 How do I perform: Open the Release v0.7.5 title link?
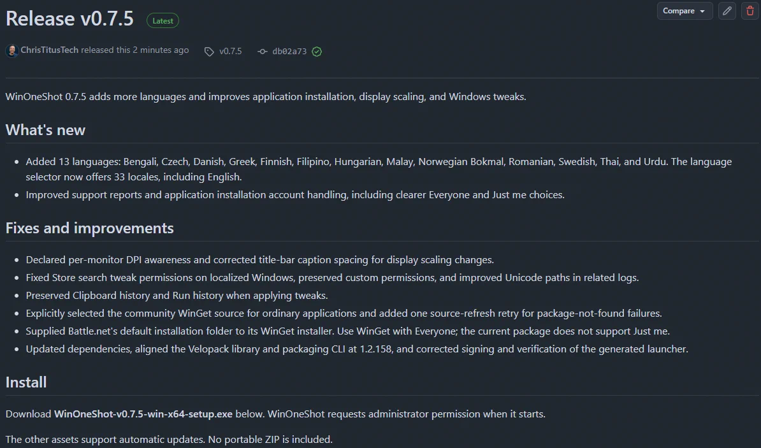click(69, 18)
